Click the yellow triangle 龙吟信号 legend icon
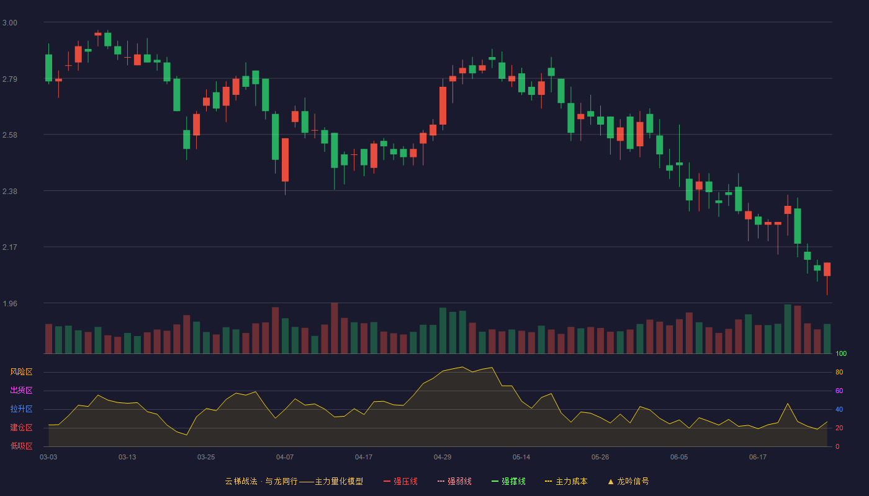Screen dimensions: 869x496 611,481
